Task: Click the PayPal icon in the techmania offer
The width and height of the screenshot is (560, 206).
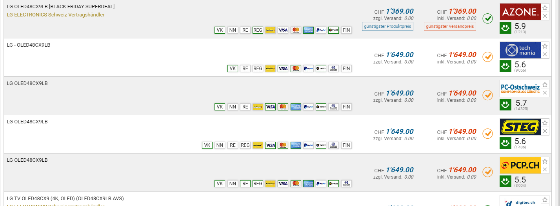Action: 308,69
